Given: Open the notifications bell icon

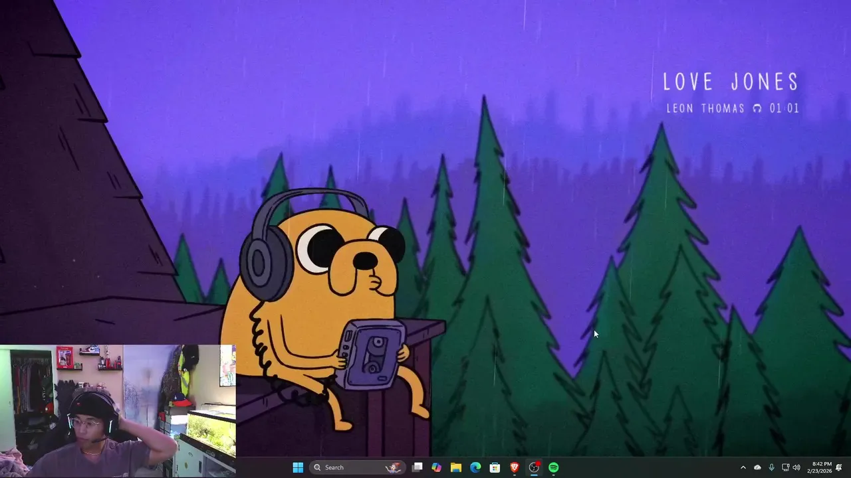Looking at the screenshot, I should (839, 467).
